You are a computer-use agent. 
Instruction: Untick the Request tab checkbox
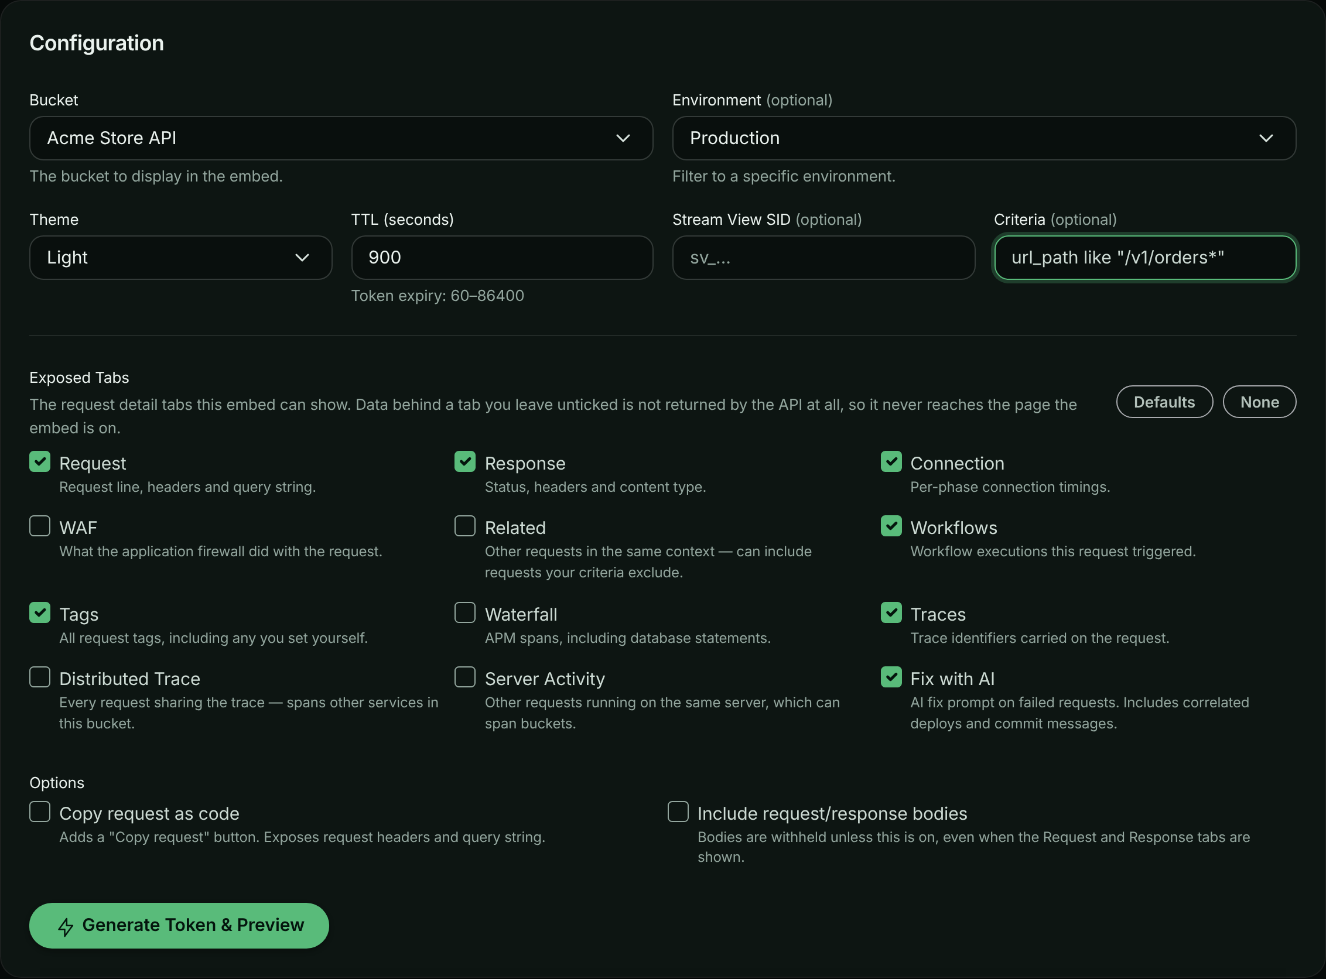tap(40, 461)
